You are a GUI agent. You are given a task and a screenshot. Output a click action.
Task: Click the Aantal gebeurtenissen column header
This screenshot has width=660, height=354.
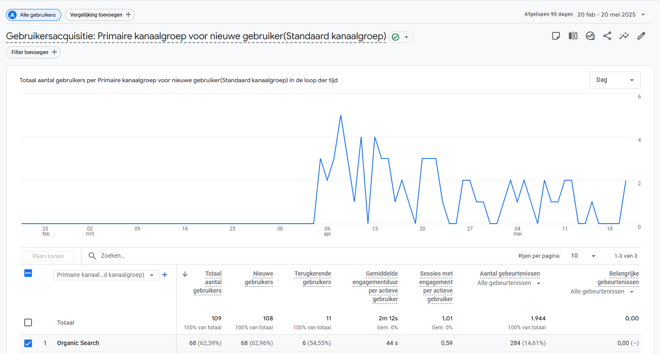click(510, 273)
